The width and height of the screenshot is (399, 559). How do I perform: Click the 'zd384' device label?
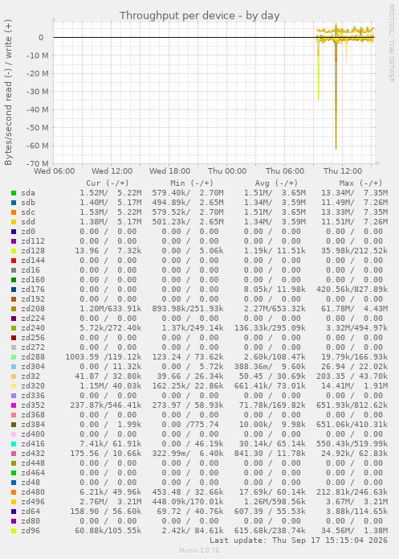tap(33, 424)
